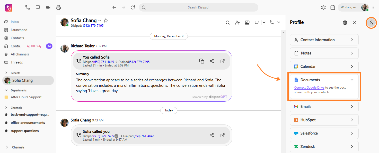Open new message chat bubble icon
This screenshot has height=153, width=379.
point(38,7)
